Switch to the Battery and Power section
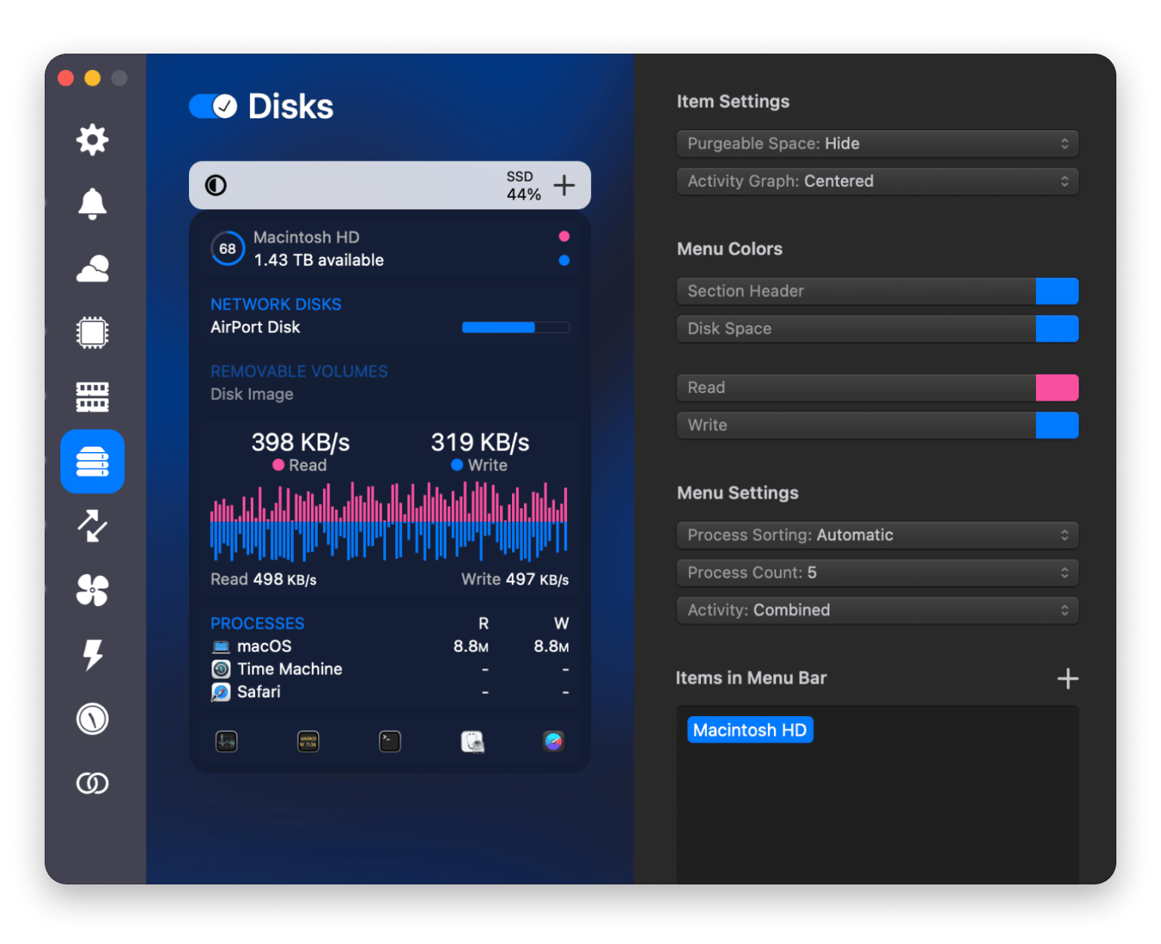Viewport: 1161px width, 944px height. [x=92, y=655]
